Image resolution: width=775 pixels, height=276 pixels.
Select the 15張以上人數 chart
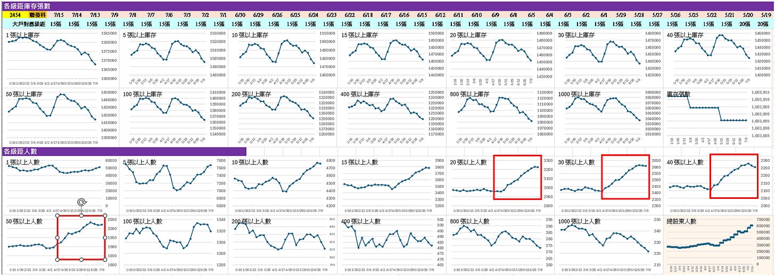tap(392, 185)
